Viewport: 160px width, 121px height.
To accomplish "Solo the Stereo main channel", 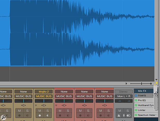I will [x=127, y=111].
